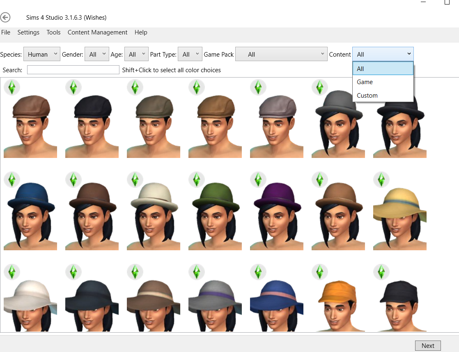Click the plumbob icon above yellow sun hat
The height and width of the screenshot is (352, 459).
(381, 179)
